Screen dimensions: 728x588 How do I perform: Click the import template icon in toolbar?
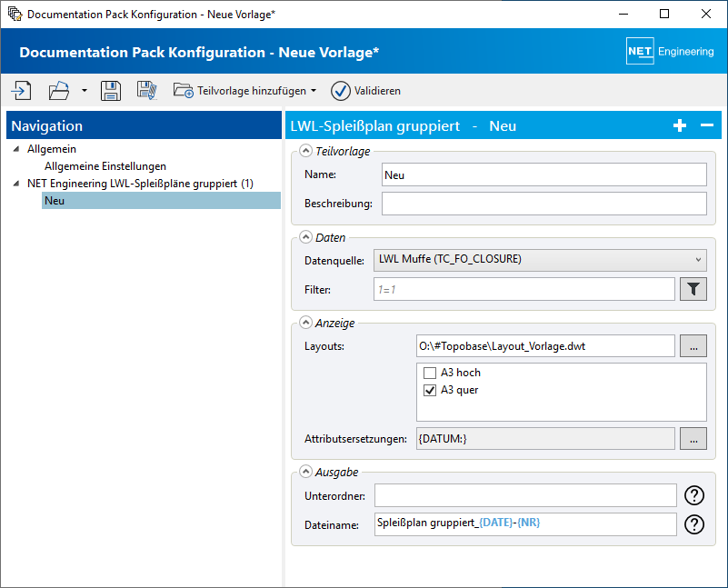click(x=21, y=91)
